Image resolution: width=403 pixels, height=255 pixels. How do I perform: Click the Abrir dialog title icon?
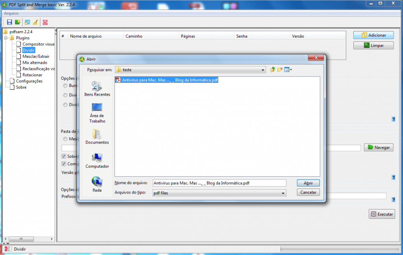(82, 59)
